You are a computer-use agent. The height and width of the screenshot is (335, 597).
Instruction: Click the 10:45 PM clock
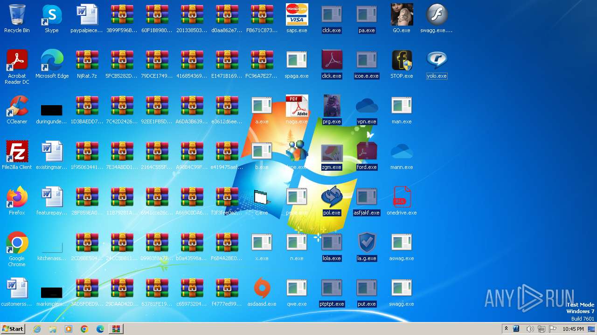click(x=573, y=329)
